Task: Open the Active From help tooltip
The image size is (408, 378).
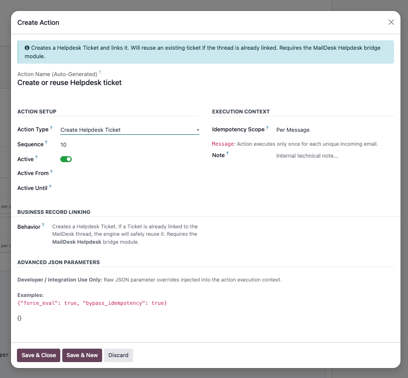Action: (51, 172)
